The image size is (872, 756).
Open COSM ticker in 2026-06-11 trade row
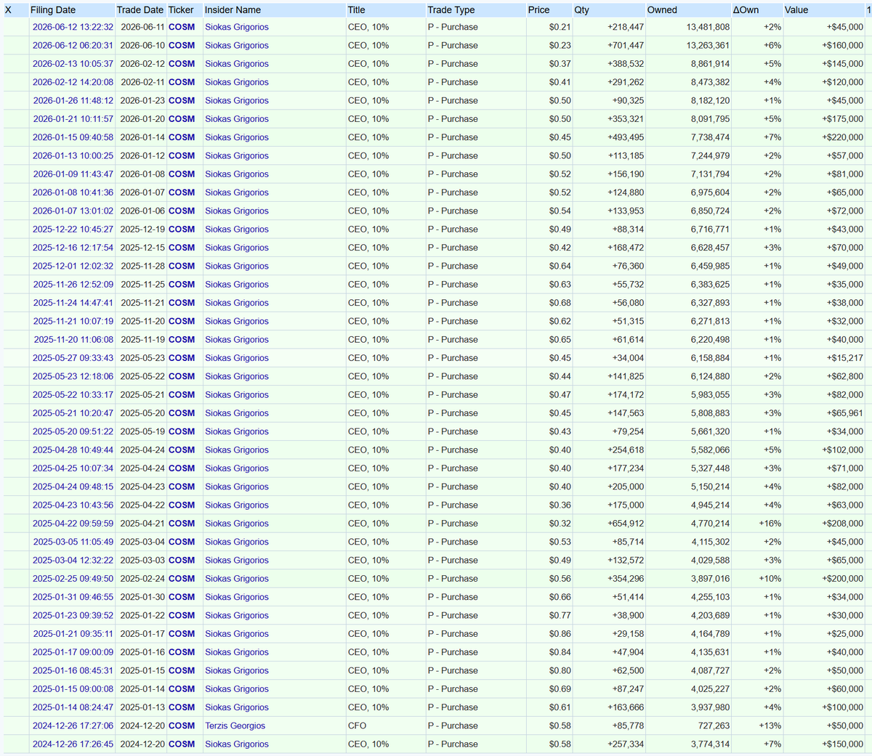tap(182, 27)
